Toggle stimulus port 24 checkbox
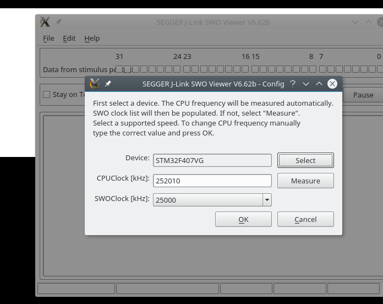Viewport: 383px width, 304px height. tap(177, 69)
